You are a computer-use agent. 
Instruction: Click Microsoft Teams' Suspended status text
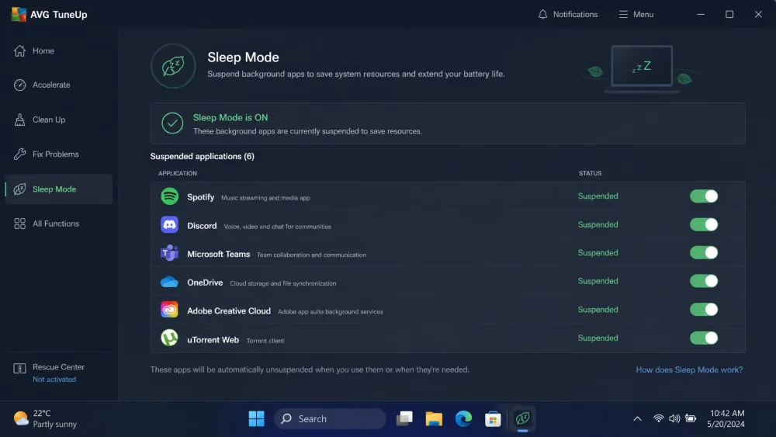[x=598, y=253]
